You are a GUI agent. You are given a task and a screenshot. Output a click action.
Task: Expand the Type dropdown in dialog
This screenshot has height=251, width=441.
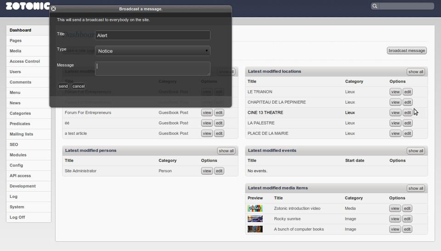coord(153,51)
